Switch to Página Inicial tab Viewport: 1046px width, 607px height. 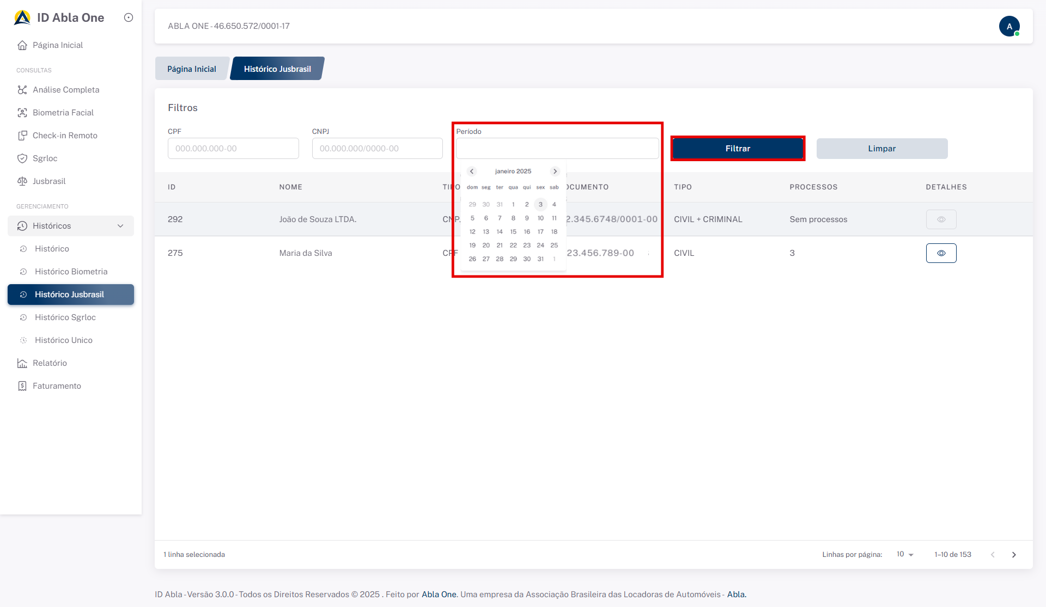(191, 69)
